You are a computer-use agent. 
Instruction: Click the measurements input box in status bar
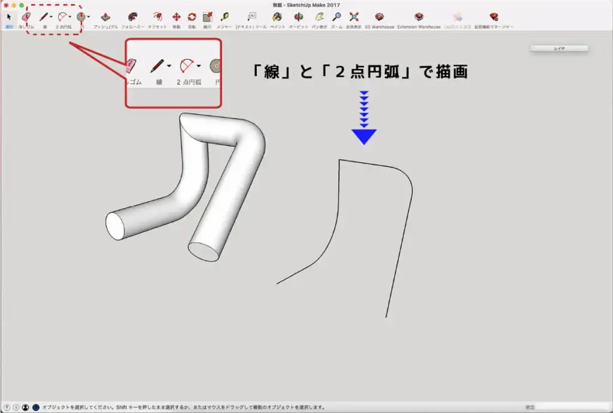572,407
